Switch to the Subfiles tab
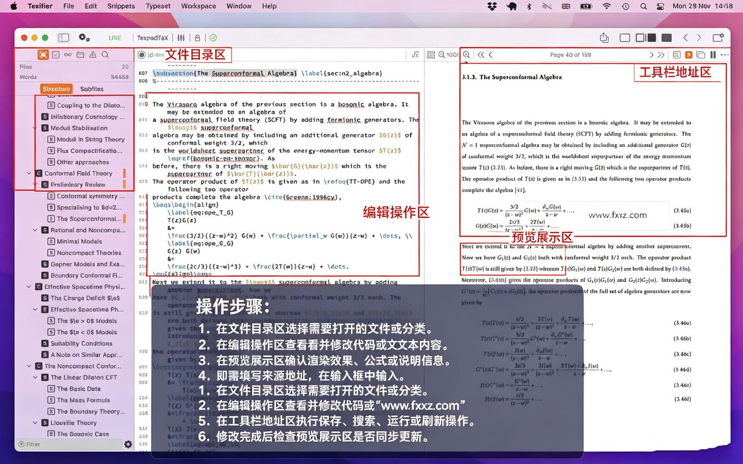This screenshot has height=464, width=743. [92, 89]
